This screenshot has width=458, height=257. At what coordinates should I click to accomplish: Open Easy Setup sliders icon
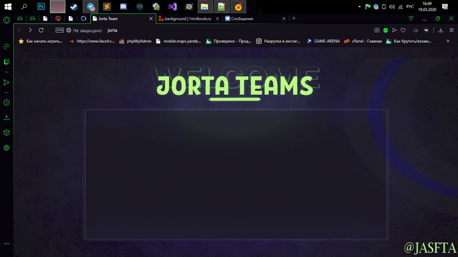tap(452, 30)
